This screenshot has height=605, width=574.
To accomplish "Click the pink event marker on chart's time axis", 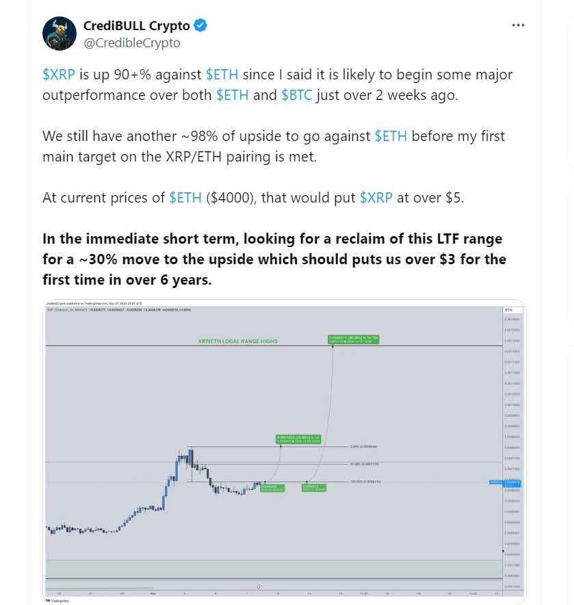I will click(x=259, y=587).
